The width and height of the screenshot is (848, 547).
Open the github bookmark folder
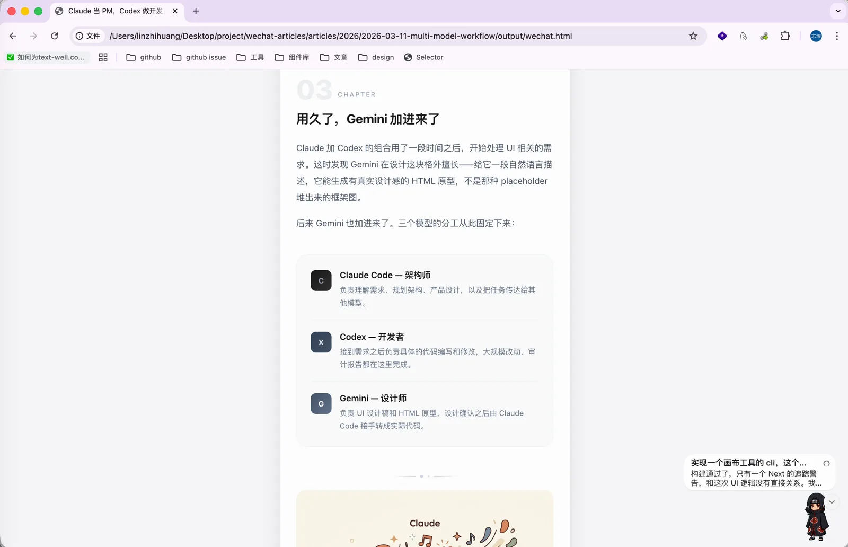click(144, 57)
